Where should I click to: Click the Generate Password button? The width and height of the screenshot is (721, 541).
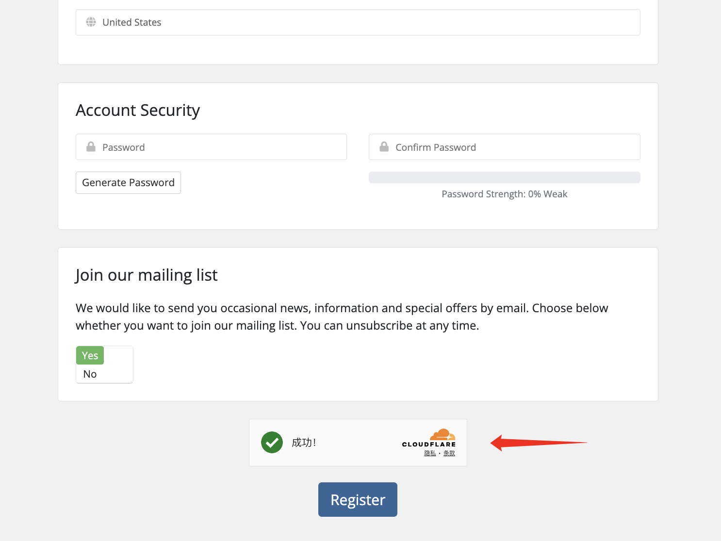(x=128, y=183)
